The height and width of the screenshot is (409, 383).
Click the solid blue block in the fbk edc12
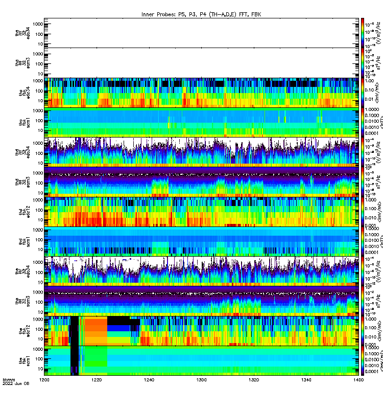(x=118, y=328)
